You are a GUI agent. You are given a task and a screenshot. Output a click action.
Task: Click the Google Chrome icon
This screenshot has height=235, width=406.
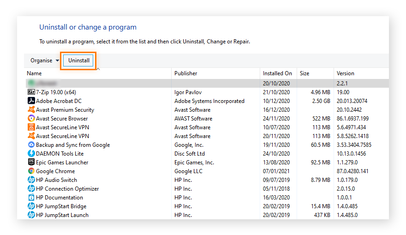coord(31,171)
